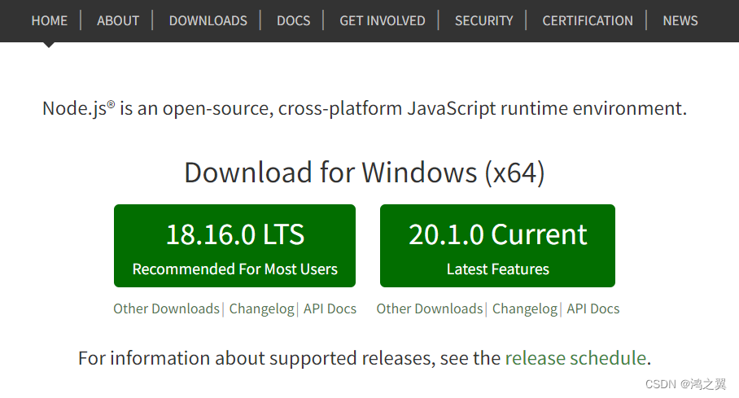Visit the SECURITY section

coord(483,20)
